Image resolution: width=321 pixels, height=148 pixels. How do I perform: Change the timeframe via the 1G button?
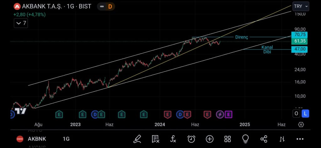[x=66, y=139]
